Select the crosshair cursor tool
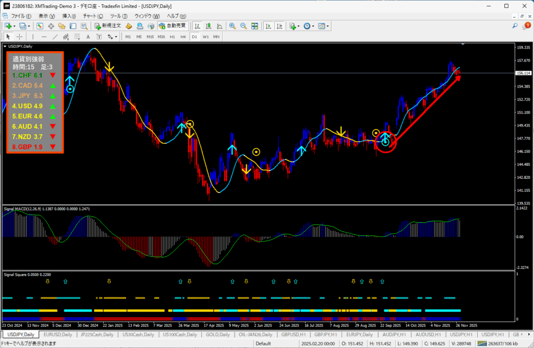 (20, 36)
